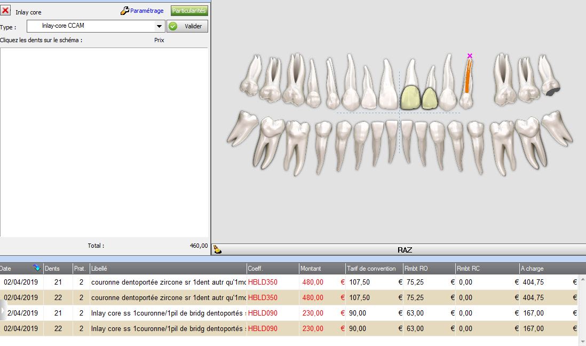Close the Inlay core panel with red X
Screen dimensions: 586x346
pyautogui.click(x=5, y=11)
